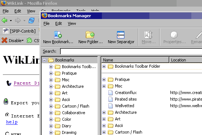
Task: Click the Properties toolbar icon
Action: click(174, 35)
